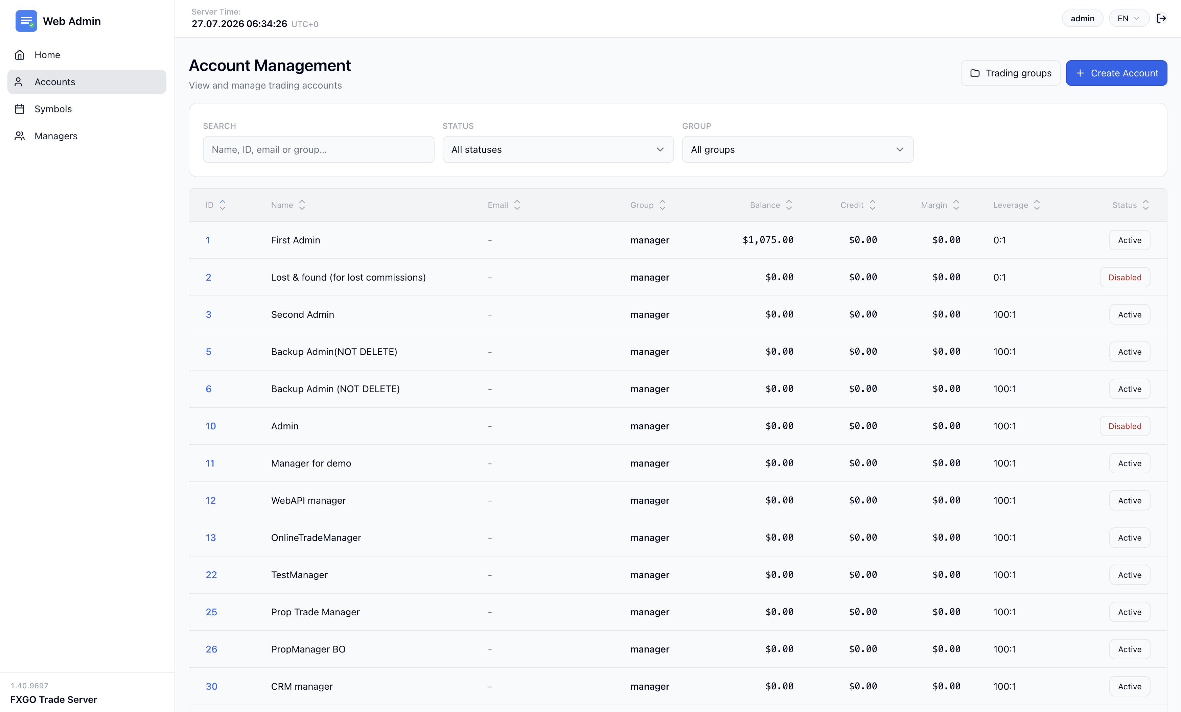Image resolution: width=1181 pixels, height=712 pixels.
Task: Sort table by Credit column arrows
Action: tap(872, 205)
